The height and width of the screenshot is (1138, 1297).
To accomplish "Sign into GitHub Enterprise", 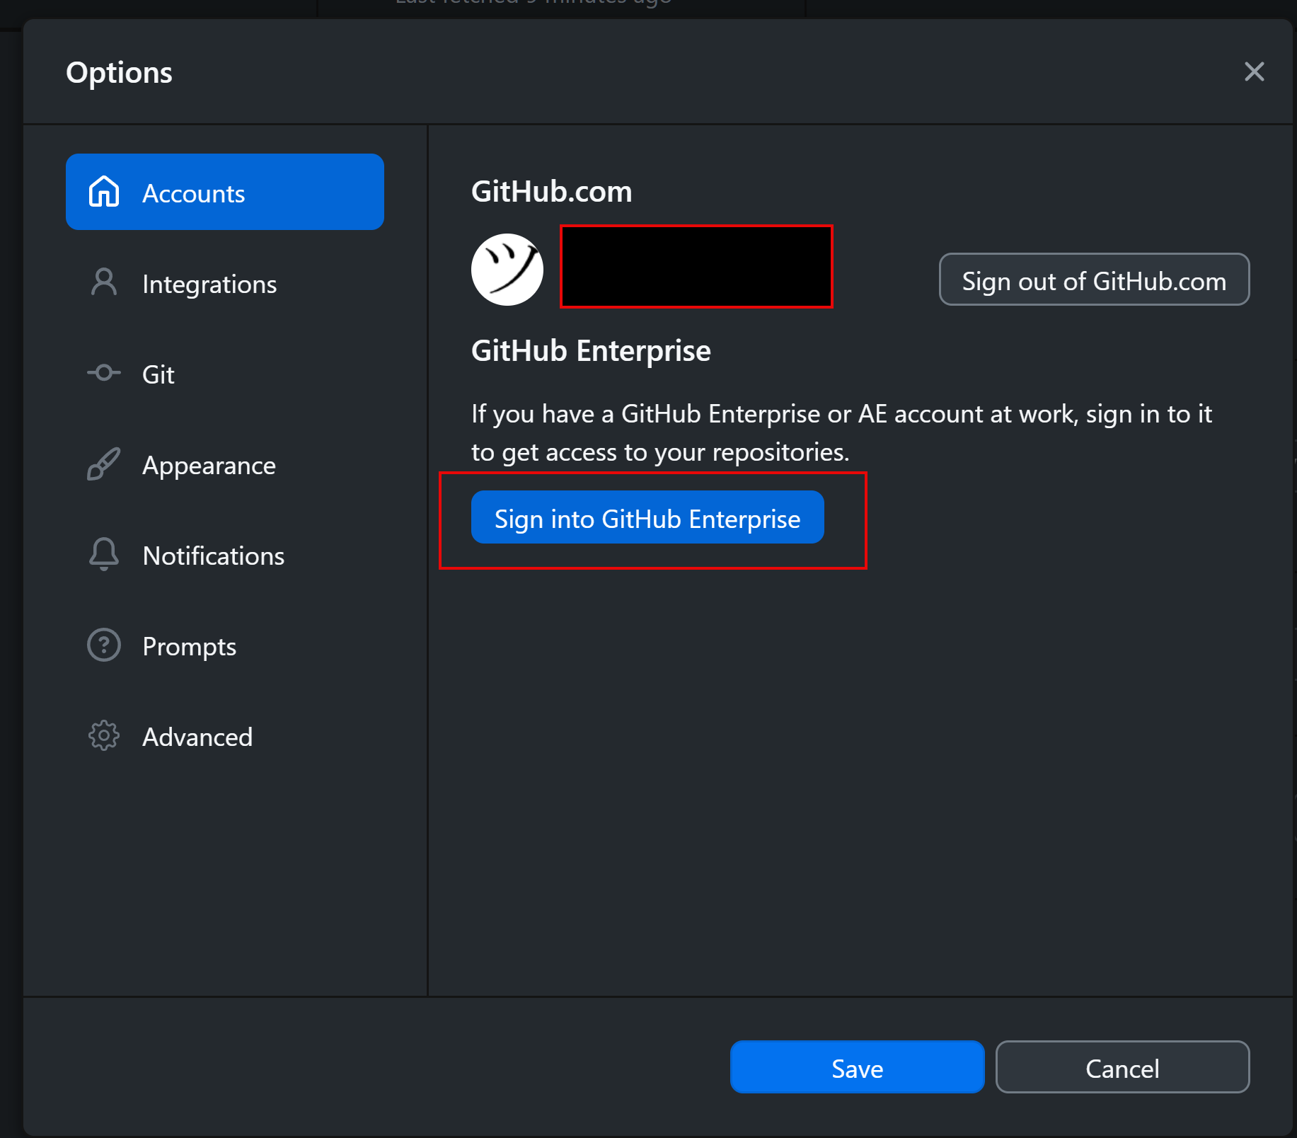I will 647,517.
